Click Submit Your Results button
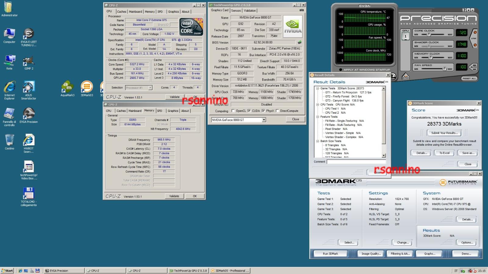The image size is (488, 274). click(444, 133)
